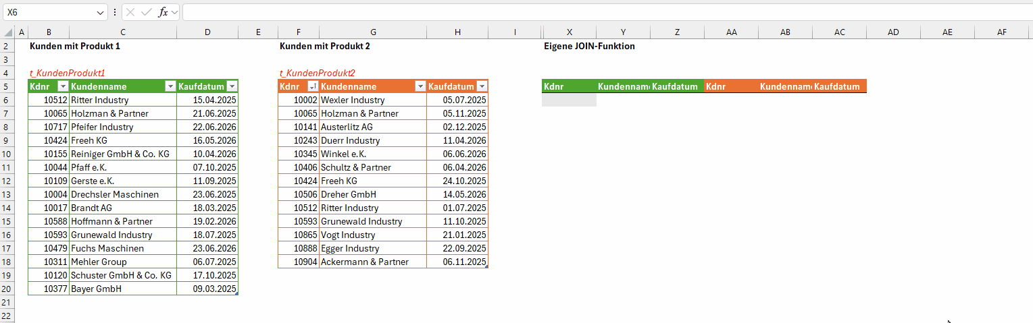Open the Name Box dropdown arrow

[101, 12]
